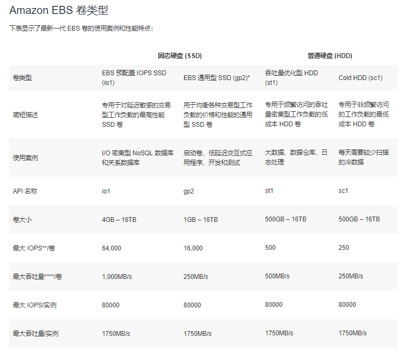Click the heading "Amazon EBS 卷类型"
403x352 pixels.
tap(58, 10)
